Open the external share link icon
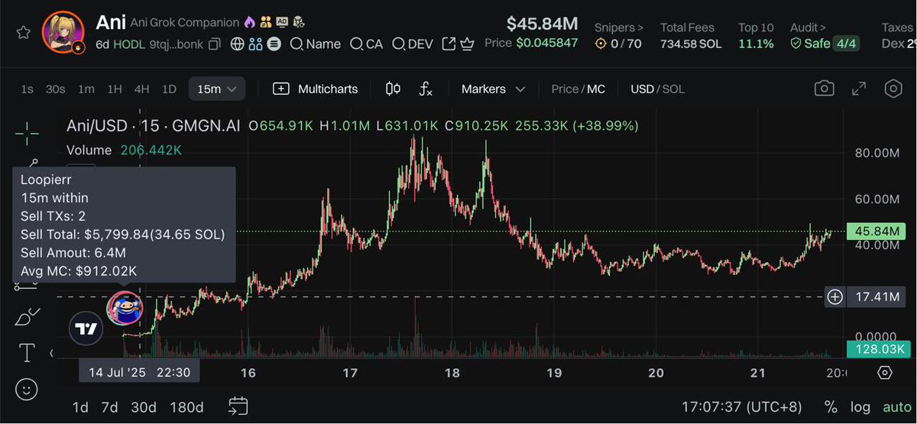917x424 pixels. [449, 44]
